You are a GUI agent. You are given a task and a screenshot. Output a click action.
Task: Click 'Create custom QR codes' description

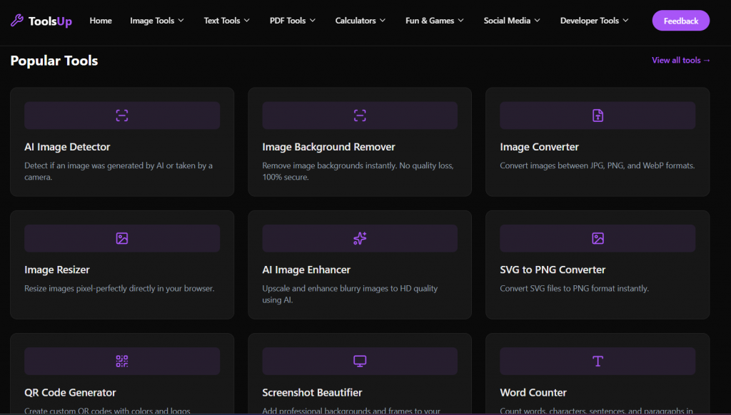click(107, 411)
